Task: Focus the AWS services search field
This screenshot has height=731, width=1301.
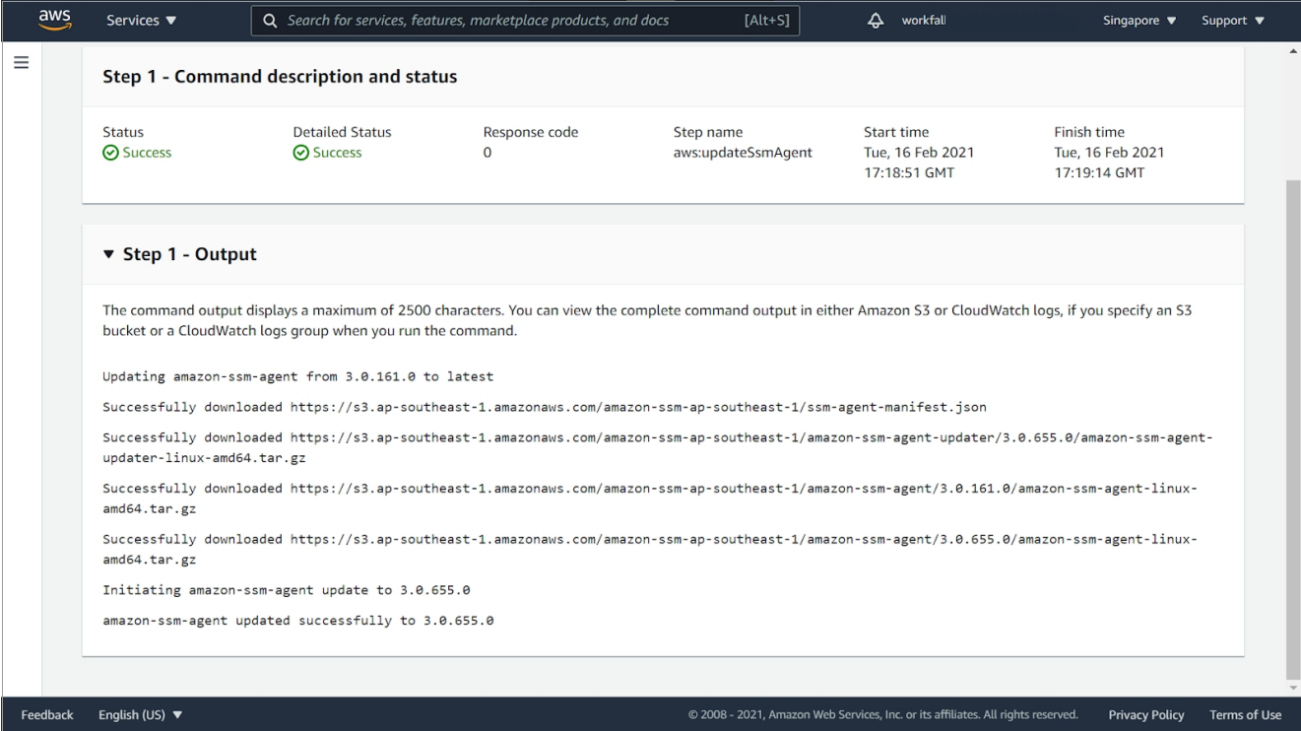Action: coord(512,21)
